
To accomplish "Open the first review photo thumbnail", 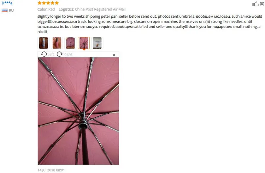I will tap(43, 43).
